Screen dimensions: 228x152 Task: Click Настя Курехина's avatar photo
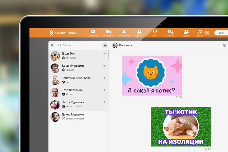point(55,105)
